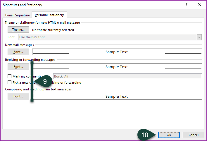
Task: Click the step 10 callout marker
Action: [x=145, y=135]
